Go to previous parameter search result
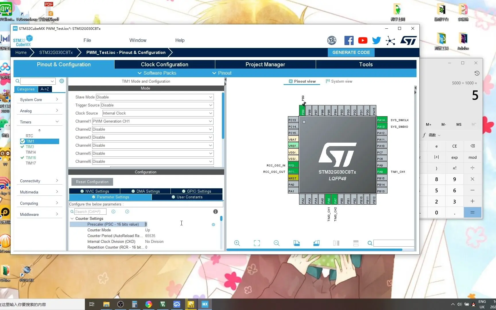The height and width of the screenshot is (310, 496). (x=113, y=212)
